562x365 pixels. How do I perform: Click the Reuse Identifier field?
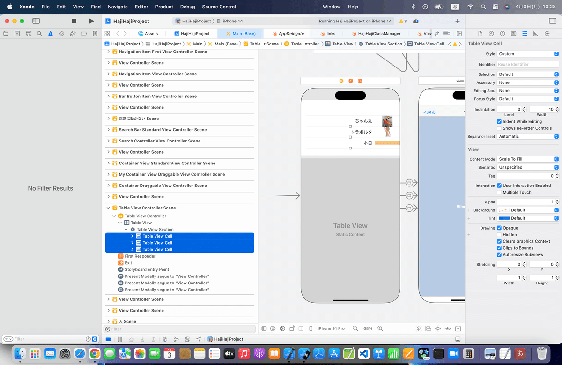pyautogui.click(x=528, y=64)
